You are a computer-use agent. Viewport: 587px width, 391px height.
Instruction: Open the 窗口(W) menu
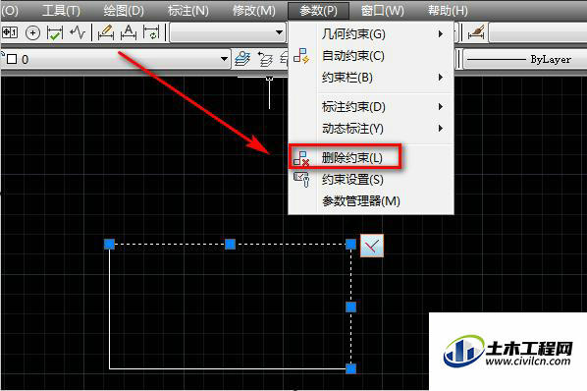click(x=382, y=11)
